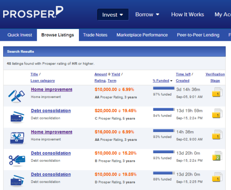The height and width of the screenshot is (190, 231).
Task: Open the $20,000 Debt consolidation listing
Action: tap(51, 111)
